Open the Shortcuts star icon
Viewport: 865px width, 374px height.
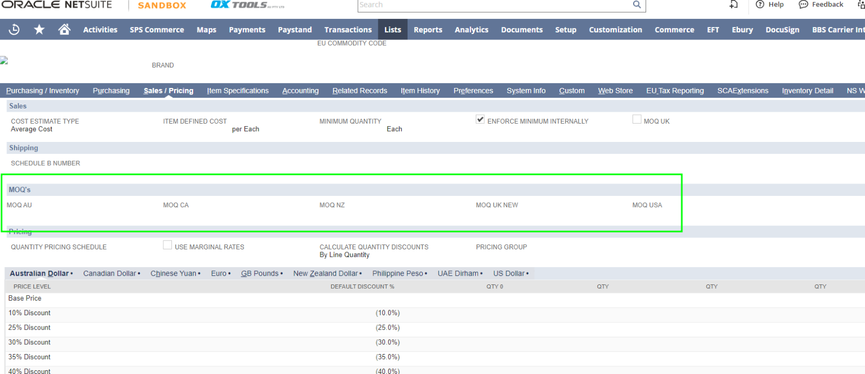click(x=39, y=29)
